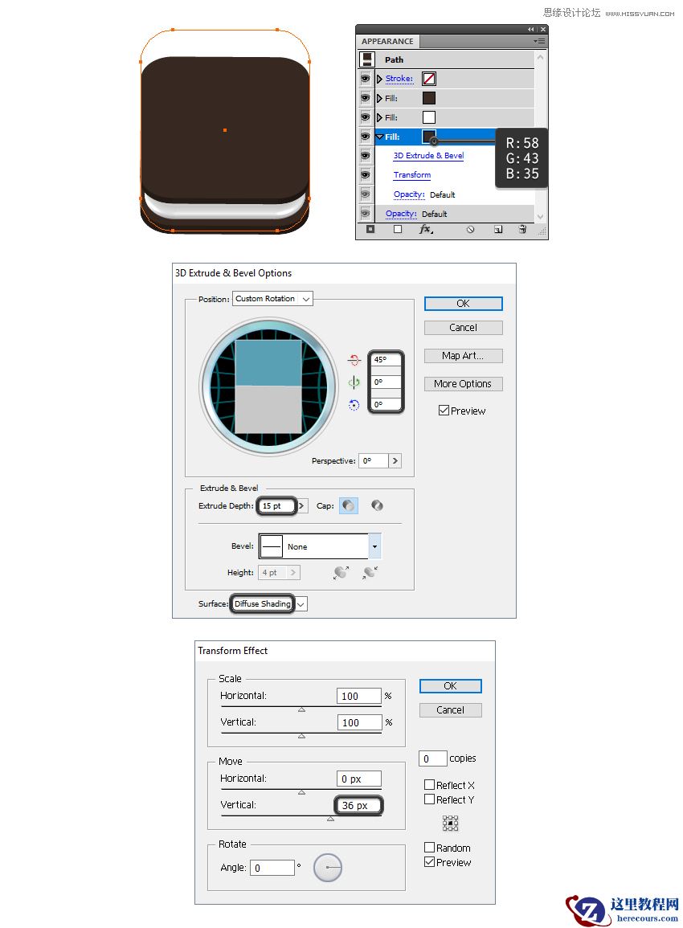Collapse the Appearance panel with double arrows
The image size is (683, 928).
click(x=531, y=29)
